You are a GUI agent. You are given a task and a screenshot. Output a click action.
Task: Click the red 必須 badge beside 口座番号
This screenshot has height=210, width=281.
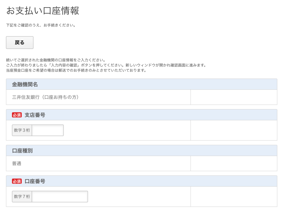click(x=17, y=181)
